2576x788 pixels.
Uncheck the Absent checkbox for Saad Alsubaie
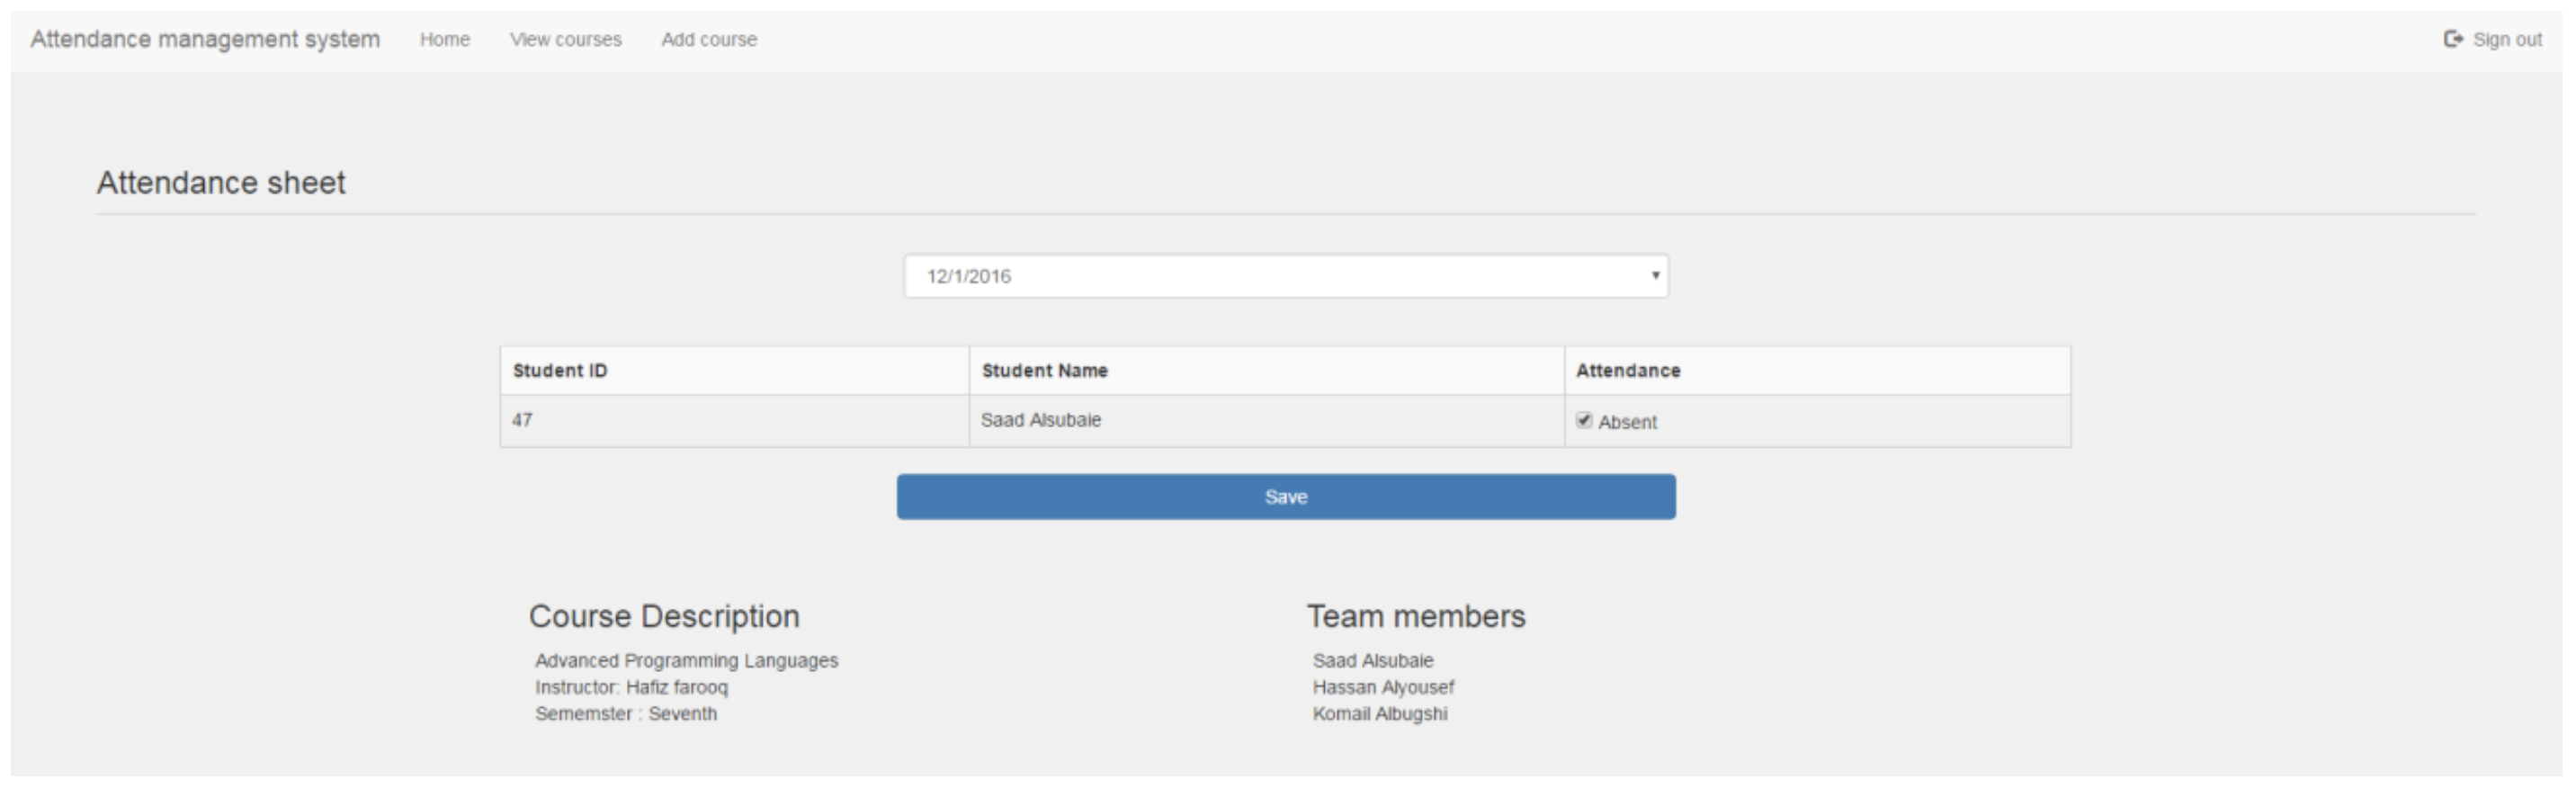click(1584, 420)
